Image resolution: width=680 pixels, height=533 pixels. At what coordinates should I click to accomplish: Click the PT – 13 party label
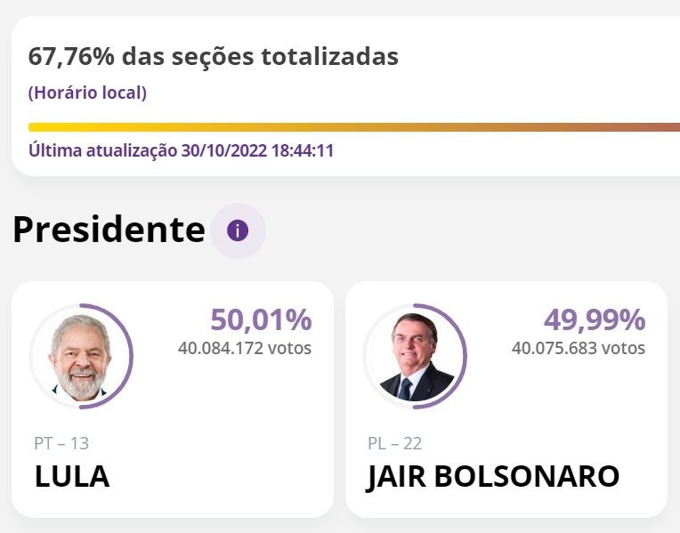[x=61, y=443]
